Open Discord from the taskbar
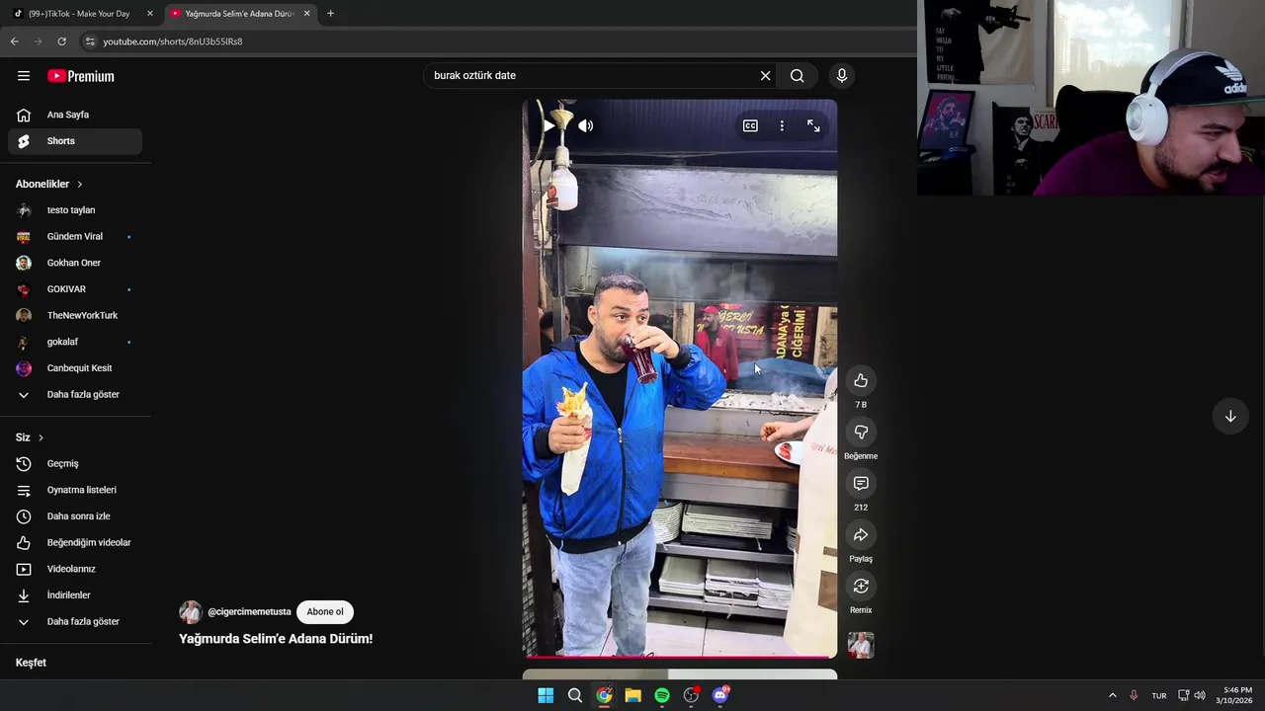Screen dimensions: 1265x711 coord(720,695)
